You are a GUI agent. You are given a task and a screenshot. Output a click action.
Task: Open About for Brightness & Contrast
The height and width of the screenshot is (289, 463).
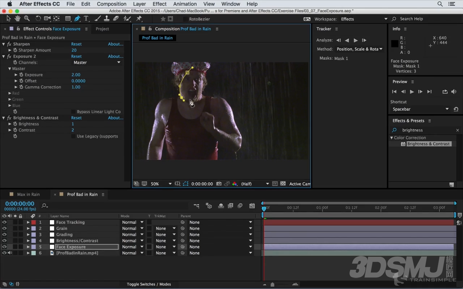click(116, 118)
